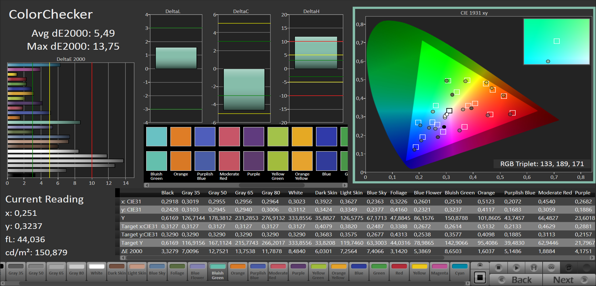Viewport: 596px width, 286px height.
Task: Click the measured Purplish Blue swatch in the top row
Action: 205,137
